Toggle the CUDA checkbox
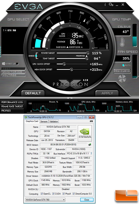 [53, 194]
